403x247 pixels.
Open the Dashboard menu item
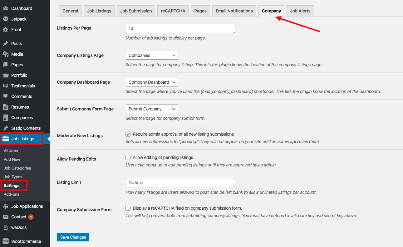[x=25, y=8]
